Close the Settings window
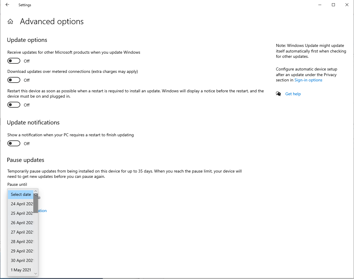Screen dimensions: 354x279 click(347, 5)
